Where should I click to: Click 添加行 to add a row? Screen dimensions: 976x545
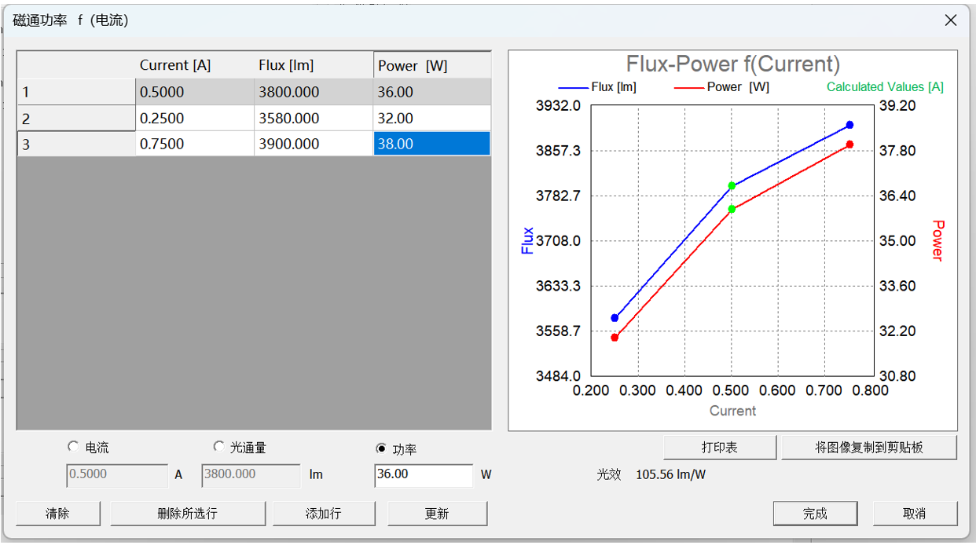[x=323, y=514]
